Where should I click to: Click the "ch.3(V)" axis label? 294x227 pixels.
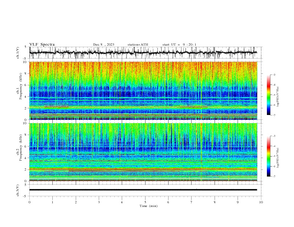(18, 190)
